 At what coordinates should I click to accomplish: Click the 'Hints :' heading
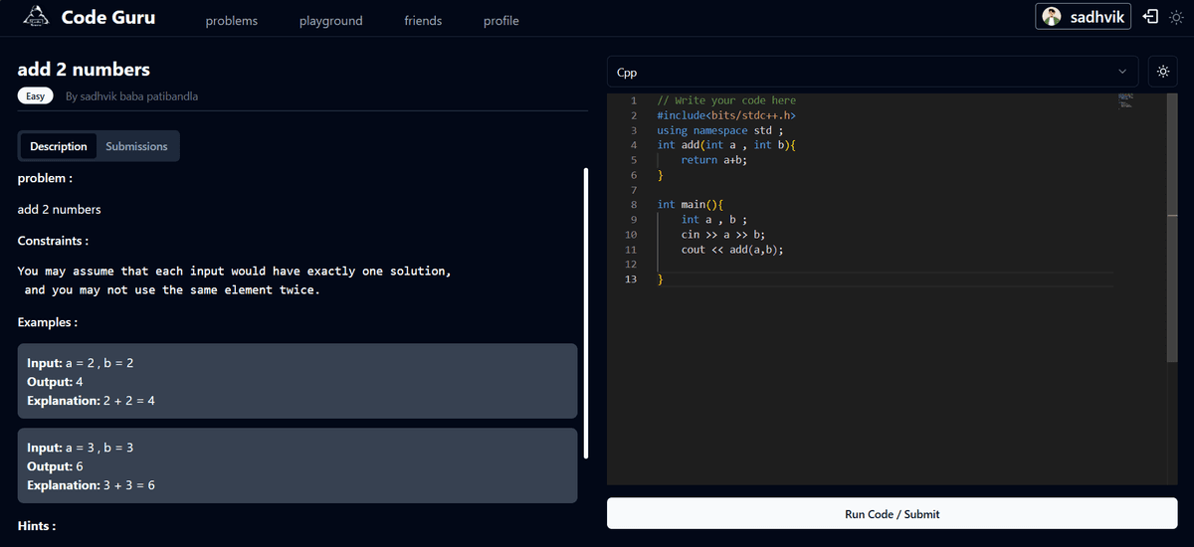(37, 525)
